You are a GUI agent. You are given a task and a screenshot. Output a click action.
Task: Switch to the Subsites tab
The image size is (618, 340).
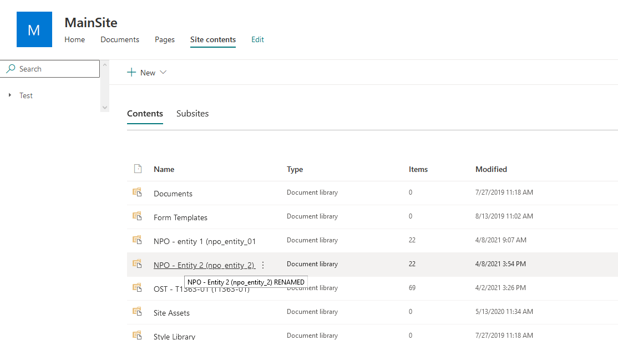click(x=193, y=114)
